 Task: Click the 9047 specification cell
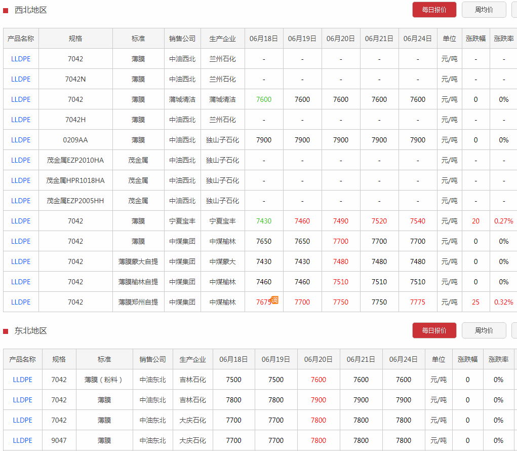(x=59, y=440)
